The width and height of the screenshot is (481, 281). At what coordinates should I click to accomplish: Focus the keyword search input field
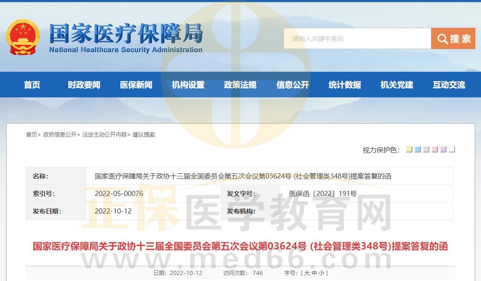pyautogui.click(x=357, y=39)
